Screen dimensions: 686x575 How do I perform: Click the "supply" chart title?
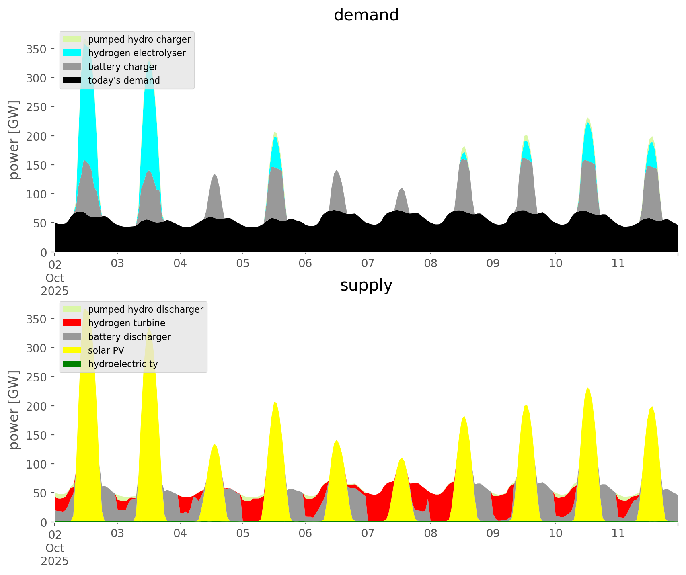pos(366,285)
